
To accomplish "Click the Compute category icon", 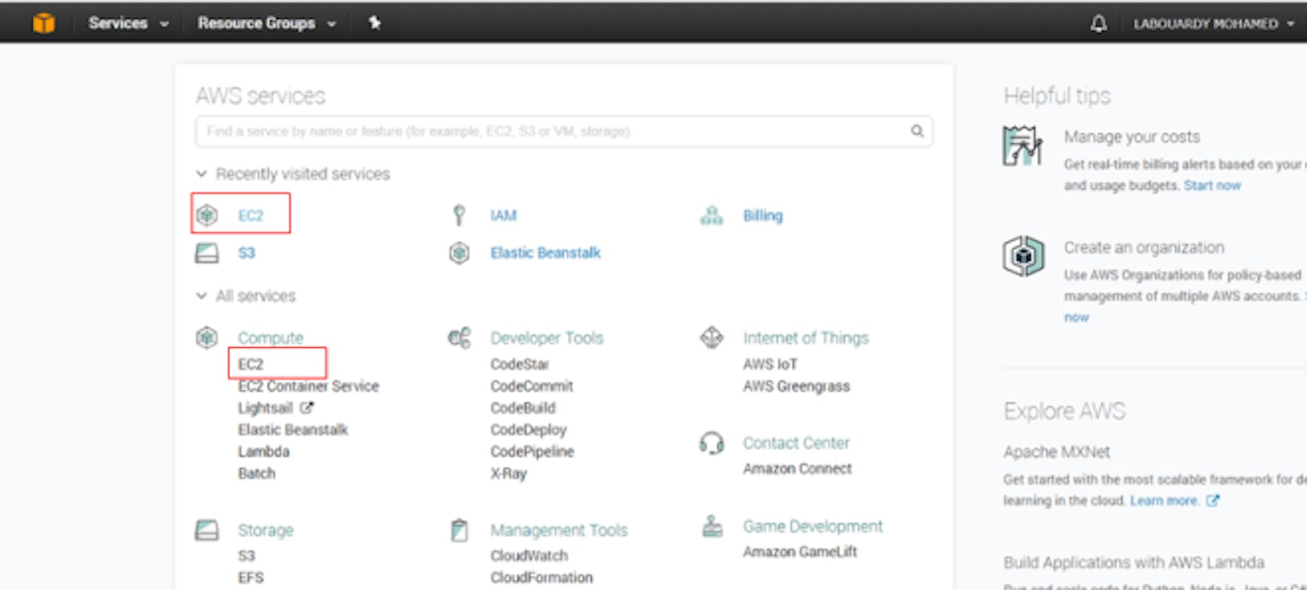I will click(x=207, y=338).
